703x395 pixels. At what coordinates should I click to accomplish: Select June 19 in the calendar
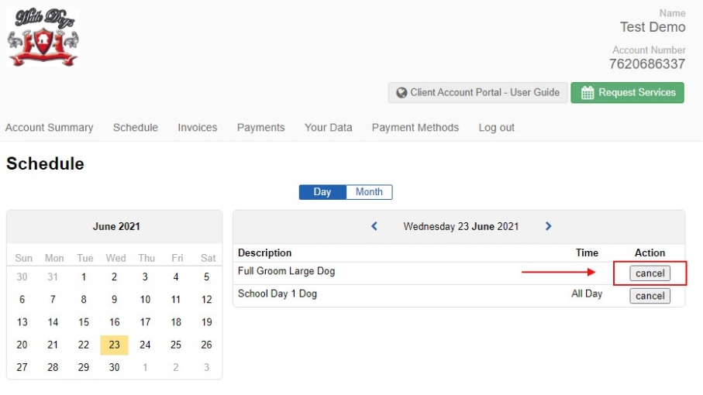(206, 322)
